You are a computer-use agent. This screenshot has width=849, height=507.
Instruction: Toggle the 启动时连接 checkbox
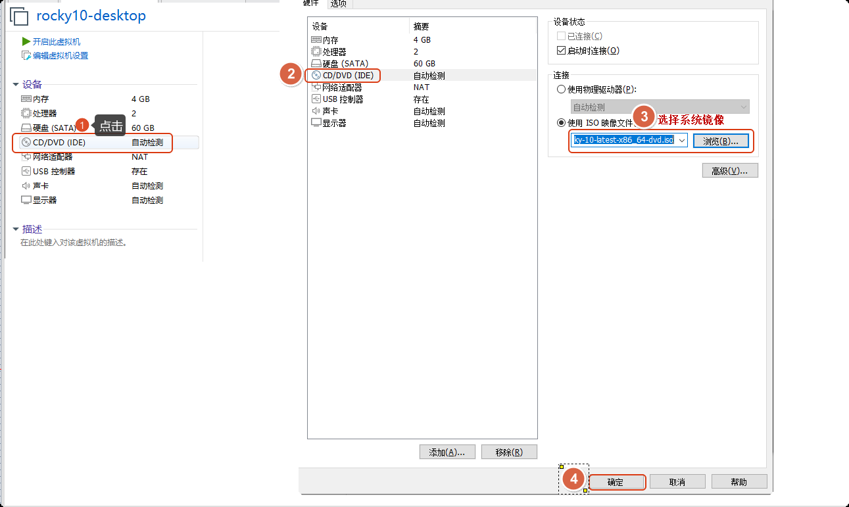click(561, 51)
